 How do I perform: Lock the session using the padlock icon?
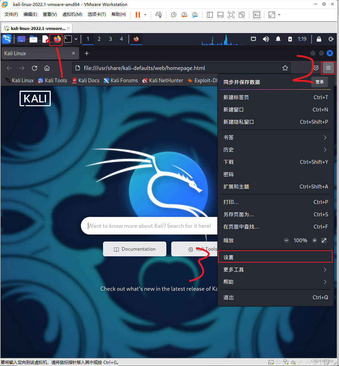319,39
